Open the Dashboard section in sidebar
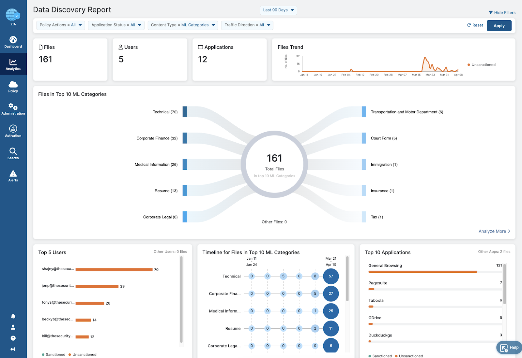 point(13,42)
